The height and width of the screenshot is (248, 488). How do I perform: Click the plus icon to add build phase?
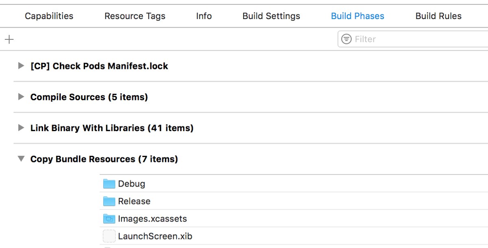click(9, 39)
